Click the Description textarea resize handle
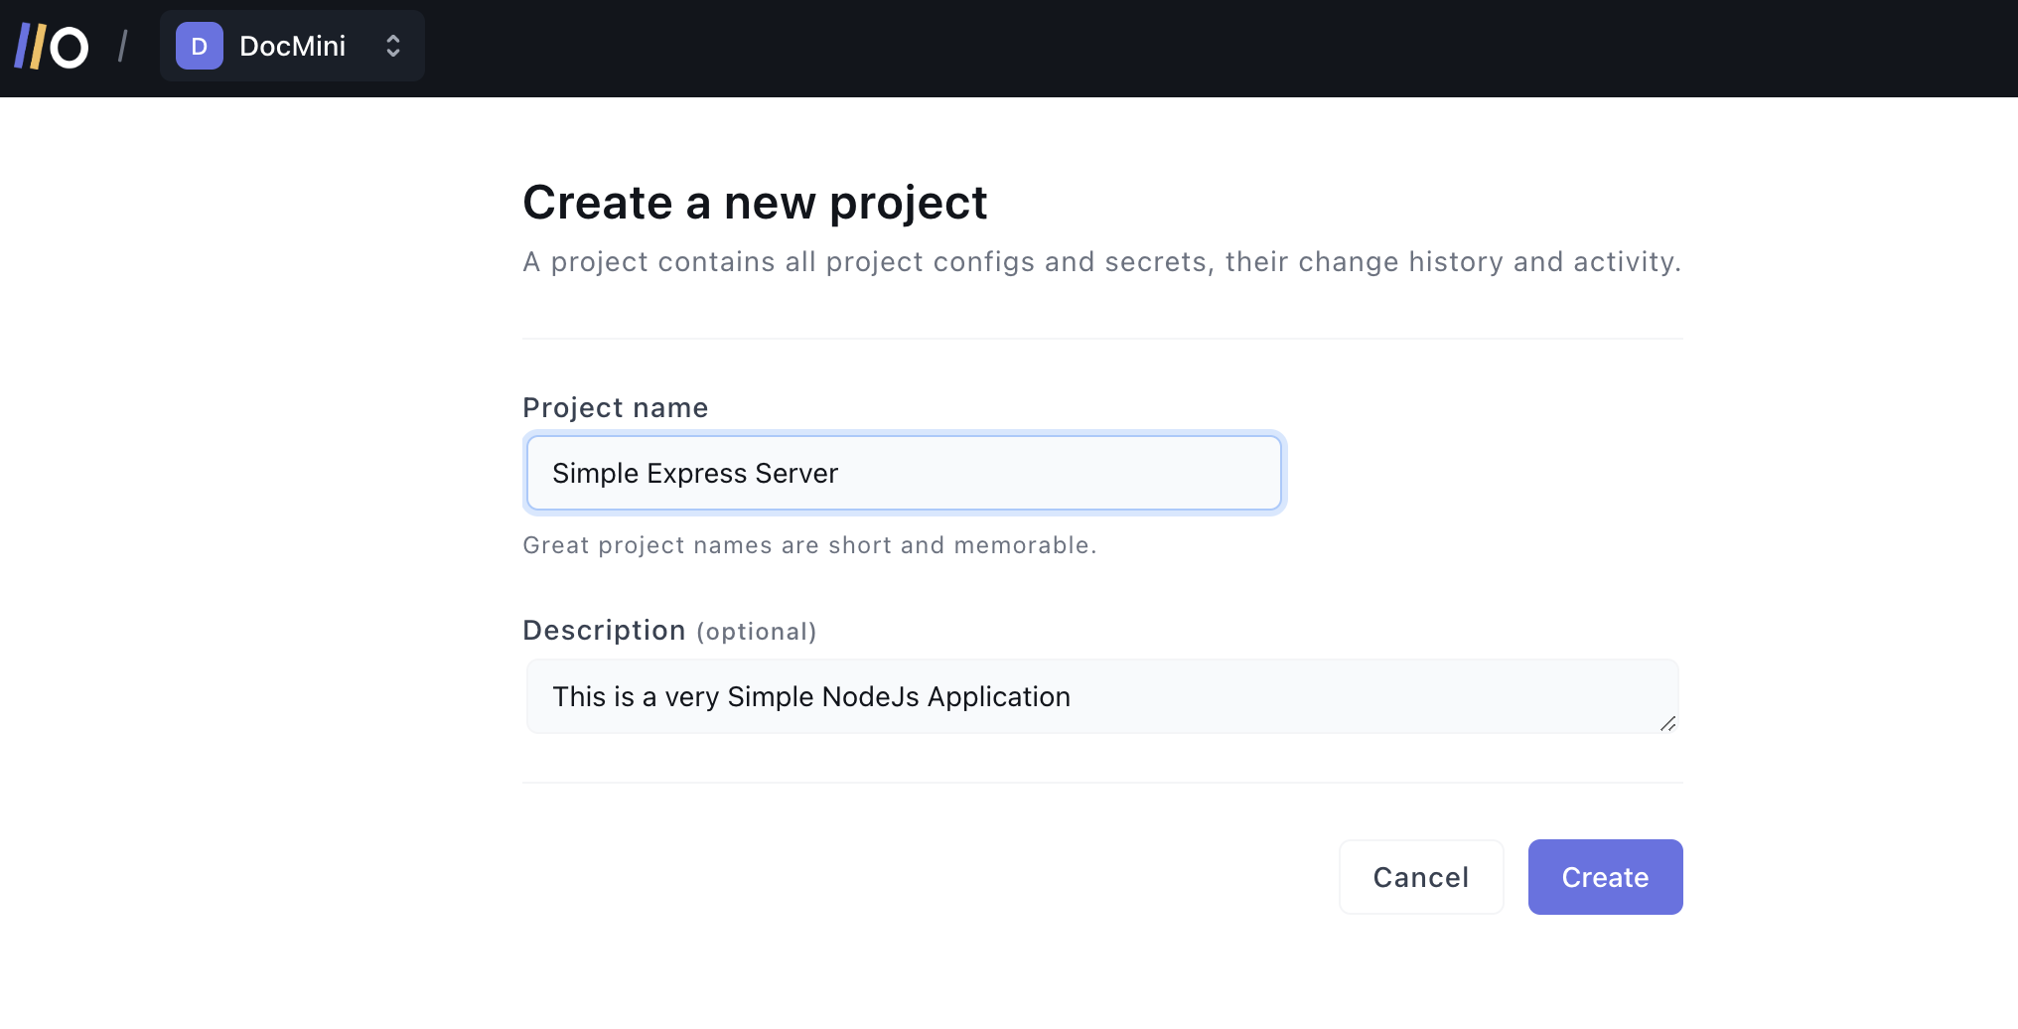 (x=1668, y=724)
